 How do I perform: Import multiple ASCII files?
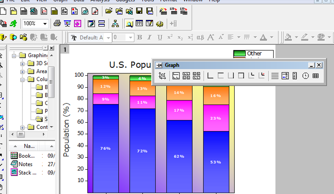click(x=184, y=11)
